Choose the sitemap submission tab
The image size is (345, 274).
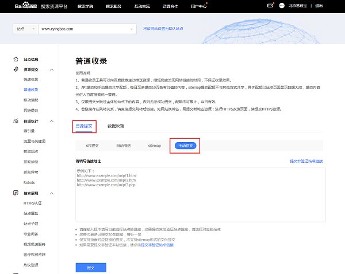tap(155, 146)
